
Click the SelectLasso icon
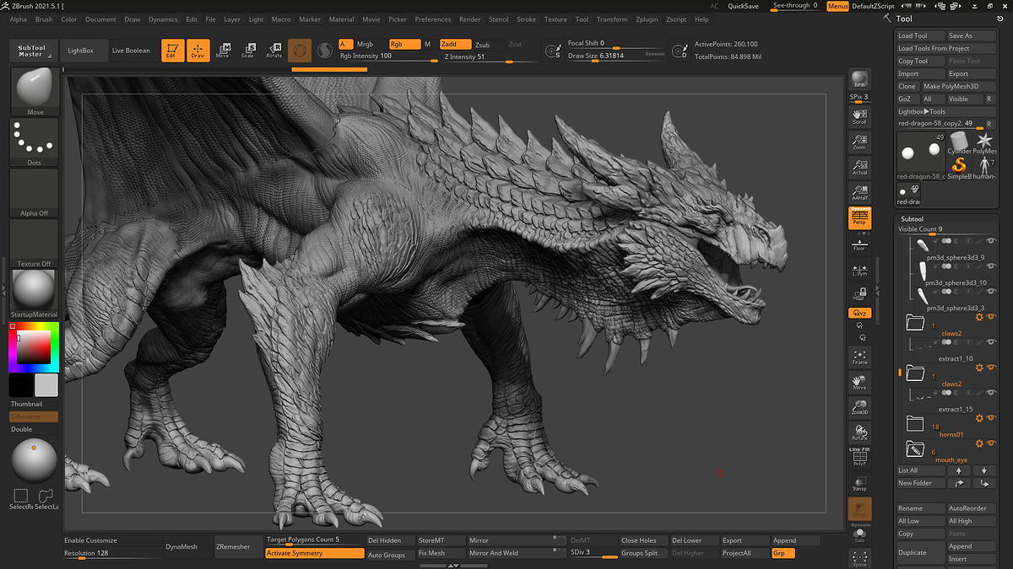(46, 499)
